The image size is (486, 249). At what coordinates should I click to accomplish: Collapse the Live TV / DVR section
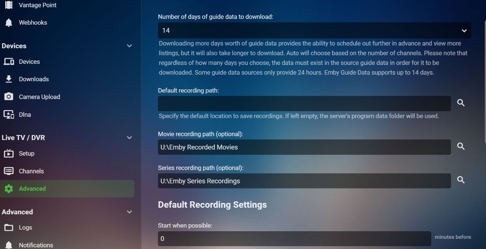coord(129,138)
